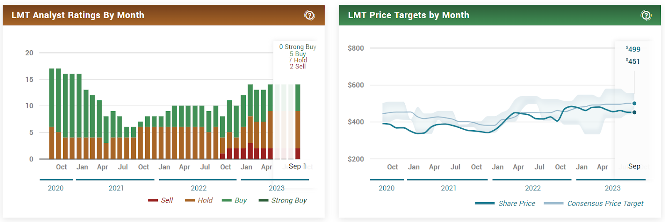Click '7 Hold' tooltip text
Viewport: 665px width, 222px height.
pos(298,60)
